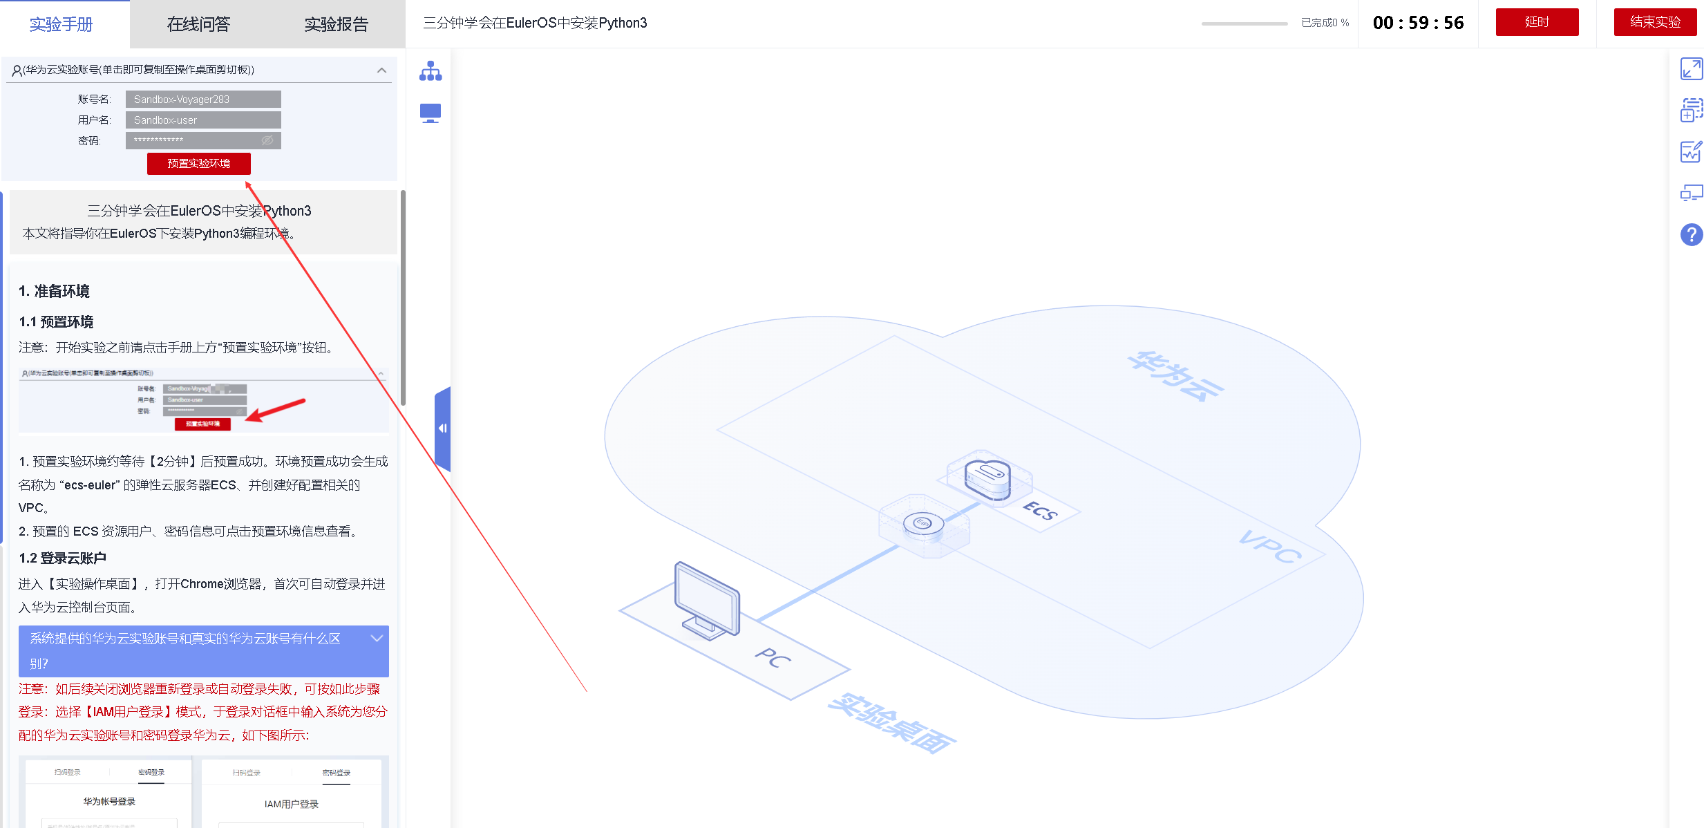Open the topology diagram view icon
Viewport: 1704px width, 828px height.
430,71
